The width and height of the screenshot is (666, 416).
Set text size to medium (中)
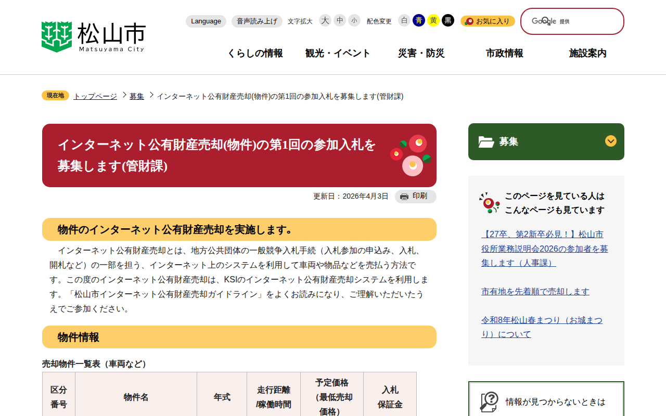click(340, 20)
